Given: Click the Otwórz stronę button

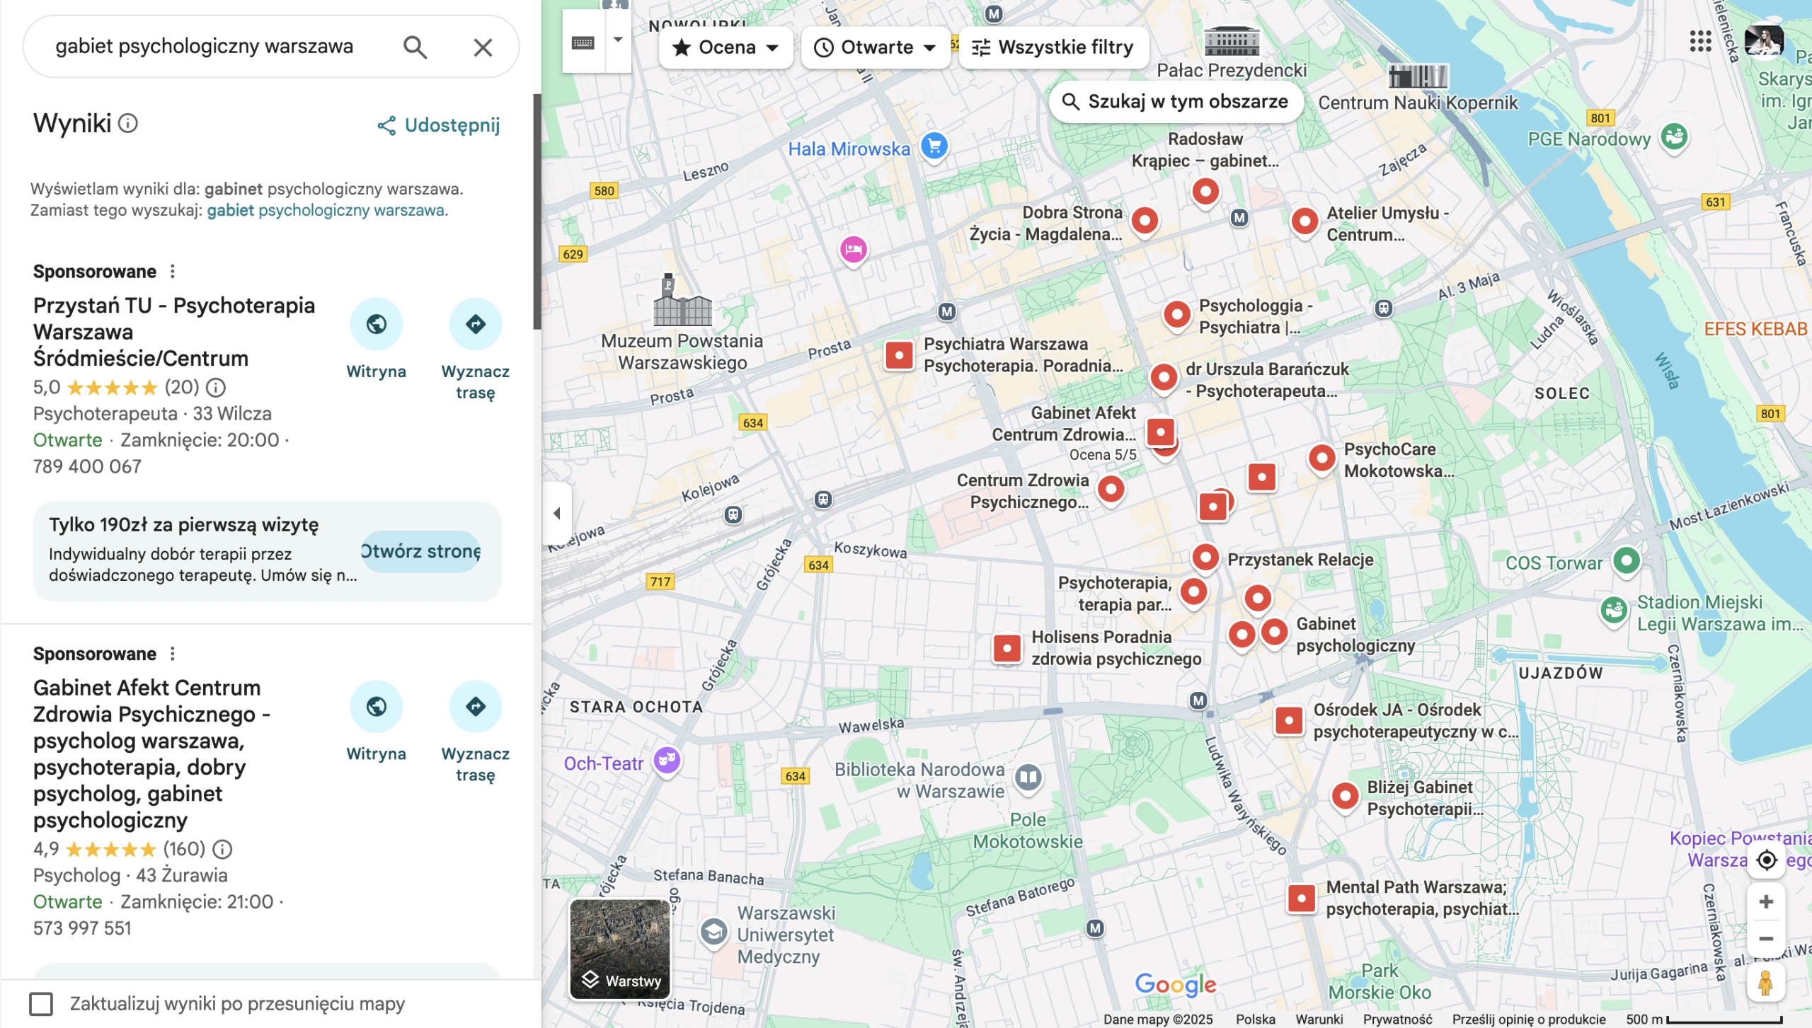Looking at the screenshot, I should point(421,551).
